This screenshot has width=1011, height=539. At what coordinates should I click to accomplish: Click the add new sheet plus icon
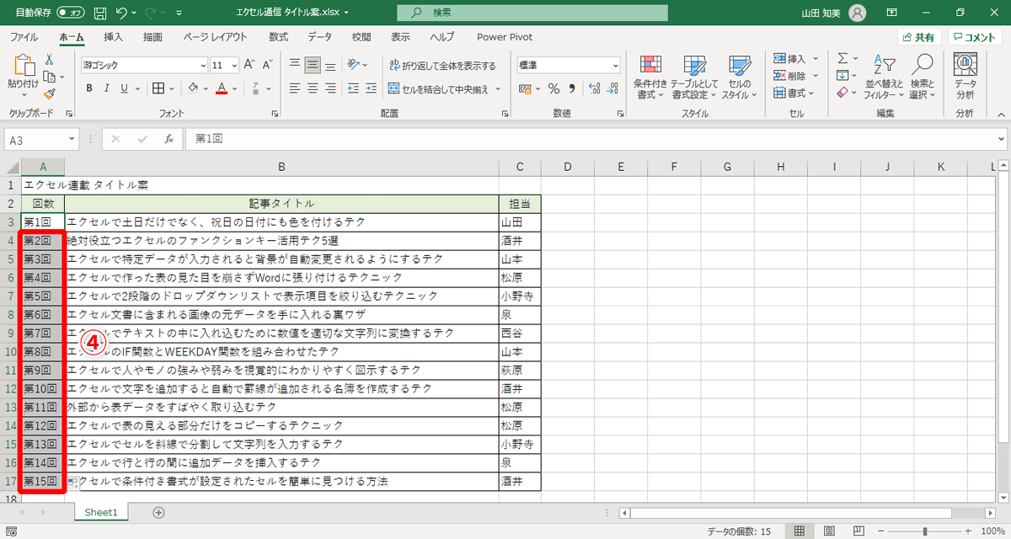[x=158, y=512]
